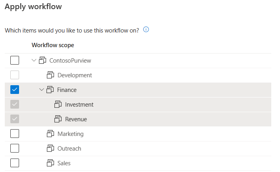
Task: Click the Marketing collection icon
Action: coord(50,134)
